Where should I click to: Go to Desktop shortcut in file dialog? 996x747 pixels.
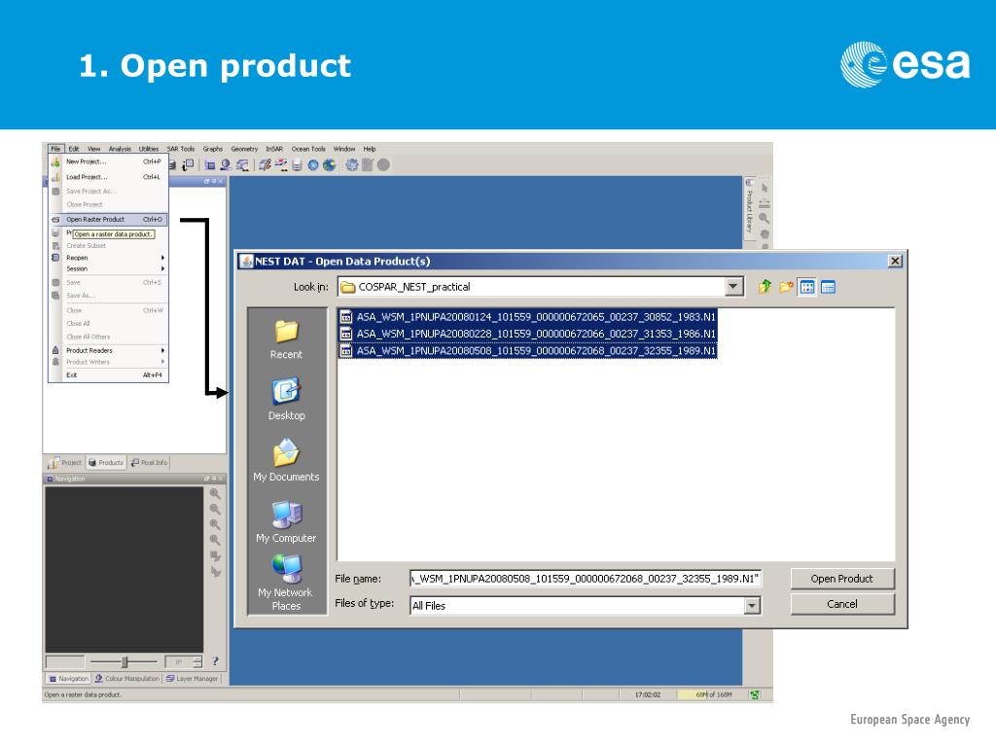[x=286, y=400]
